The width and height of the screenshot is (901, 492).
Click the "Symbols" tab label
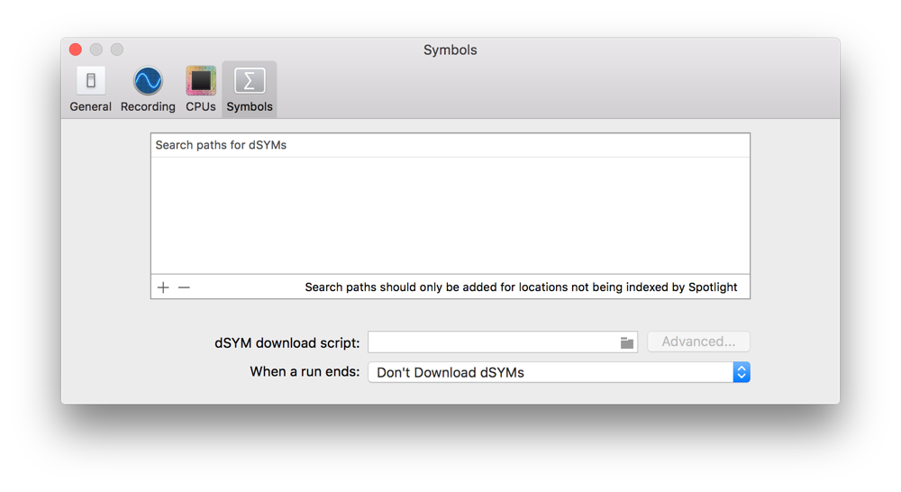[x=250, y=106]
